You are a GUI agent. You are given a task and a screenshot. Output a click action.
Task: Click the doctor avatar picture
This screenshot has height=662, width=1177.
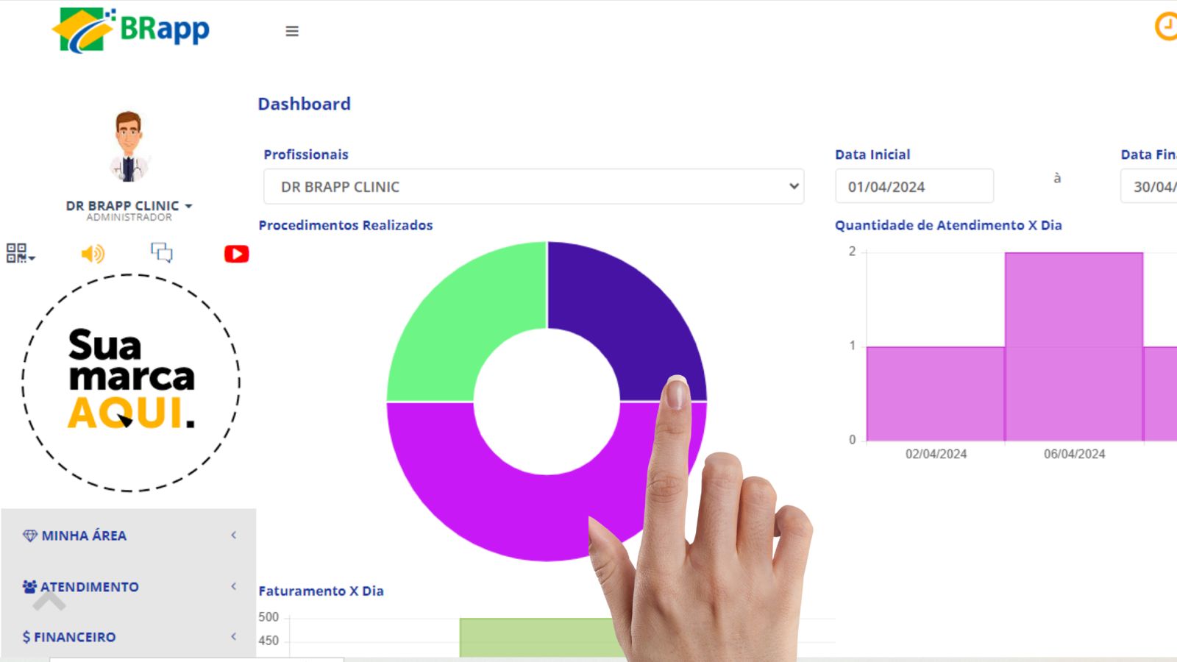pos(129,146)
